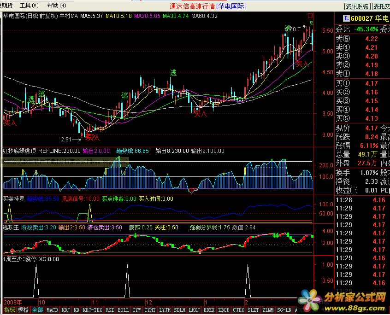390x315 pixels.
Task: Click the 卖① ask row at 4.18
Action: click(x=357, y=74)
